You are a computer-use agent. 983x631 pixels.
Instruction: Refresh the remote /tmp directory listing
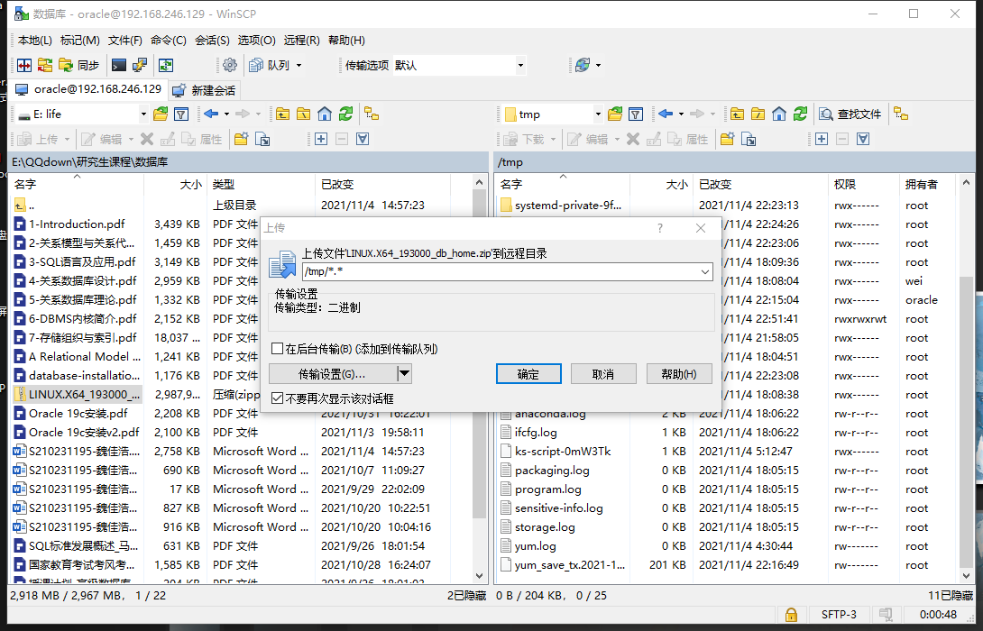[x=800, y=114]
